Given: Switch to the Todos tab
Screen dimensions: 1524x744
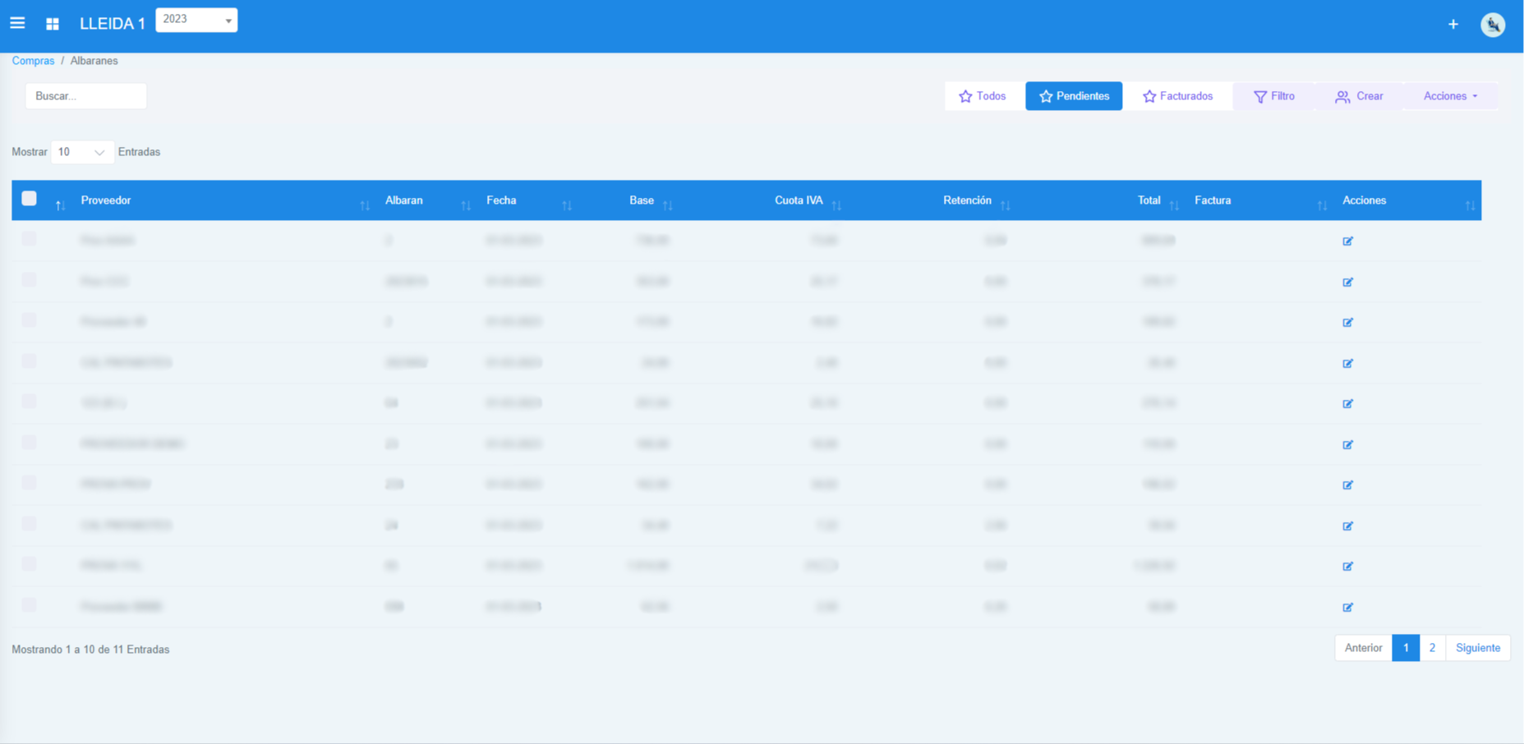Looking at the screenshot, I should coord(983,96).
